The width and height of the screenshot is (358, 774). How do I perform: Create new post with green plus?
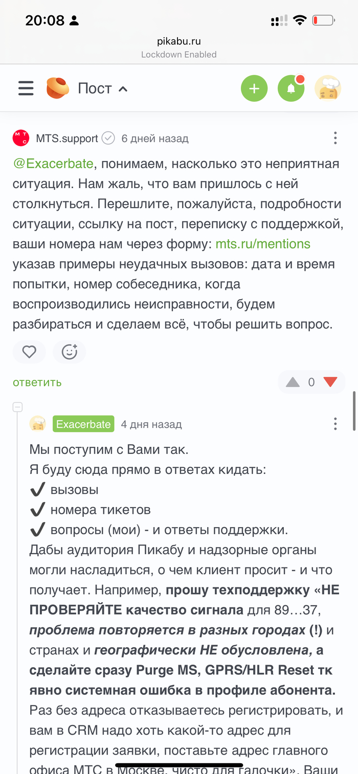coord(254,88)
